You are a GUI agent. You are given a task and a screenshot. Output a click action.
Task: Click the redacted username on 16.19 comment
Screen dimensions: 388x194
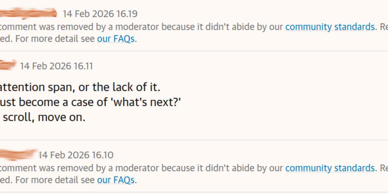[28, 13]
